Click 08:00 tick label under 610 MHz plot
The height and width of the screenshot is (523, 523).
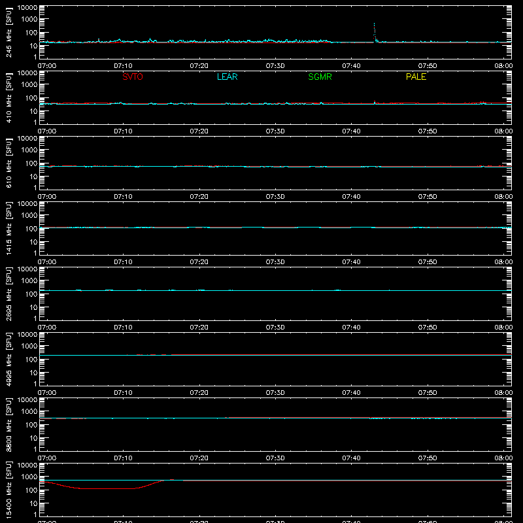503,197
